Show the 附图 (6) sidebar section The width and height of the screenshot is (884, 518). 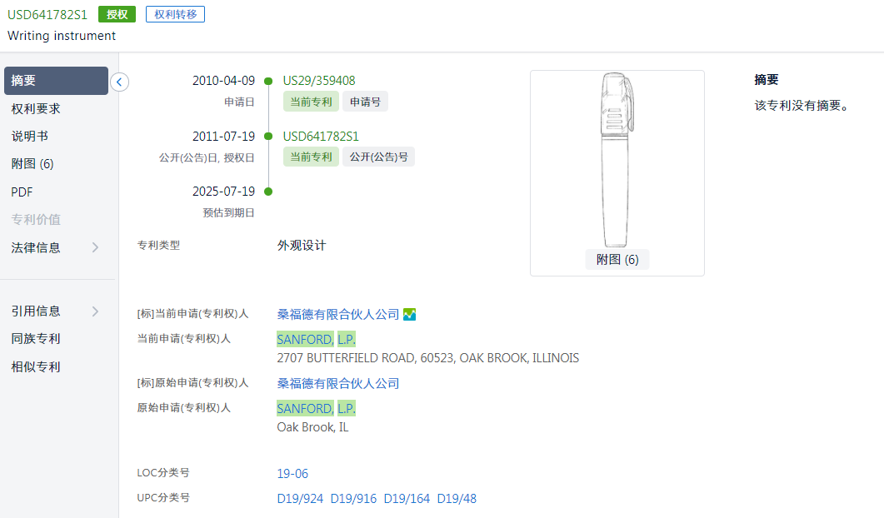click(x=32, y=164)
